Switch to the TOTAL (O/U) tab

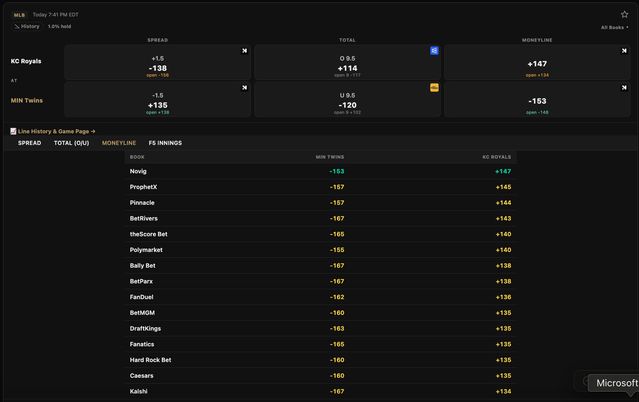tap(71, 143)
